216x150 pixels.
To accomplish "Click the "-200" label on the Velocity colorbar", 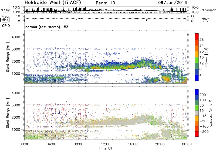I will [x=204, y=132].
